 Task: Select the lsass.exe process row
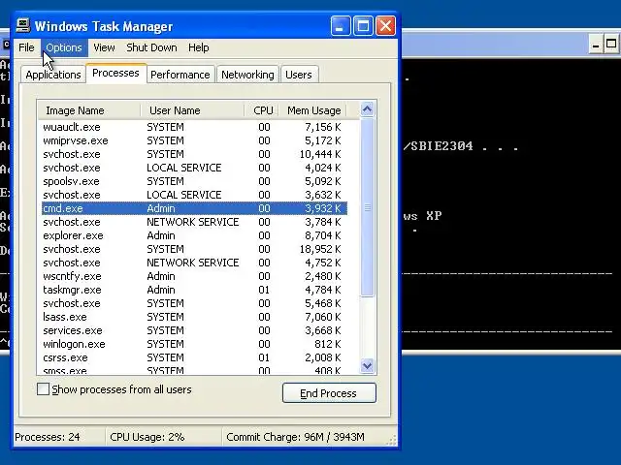(194, 317)
